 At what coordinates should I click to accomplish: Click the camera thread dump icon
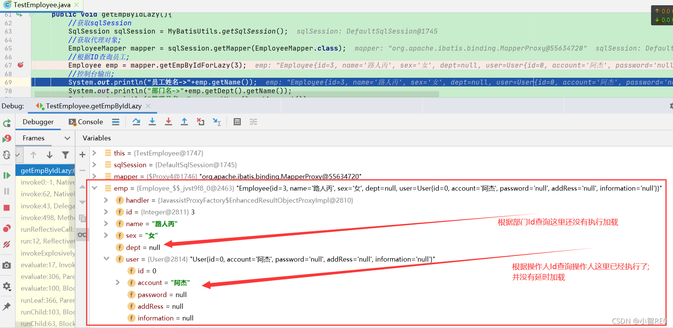click(7, 266)
